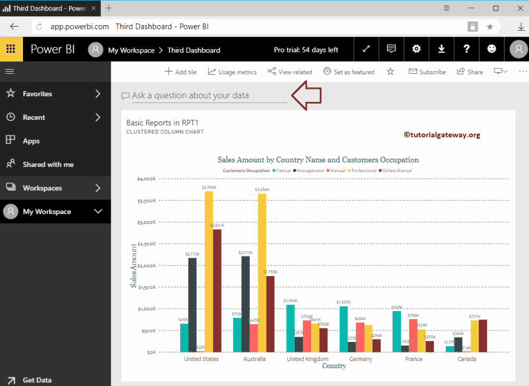This screenshot has height=386, width=529.
Task: Open the Power BI settings gear
Action: point(416,49)
